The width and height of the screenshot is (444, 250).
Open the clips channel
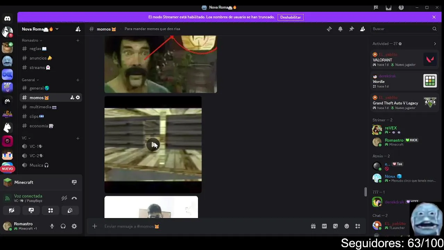51,116
